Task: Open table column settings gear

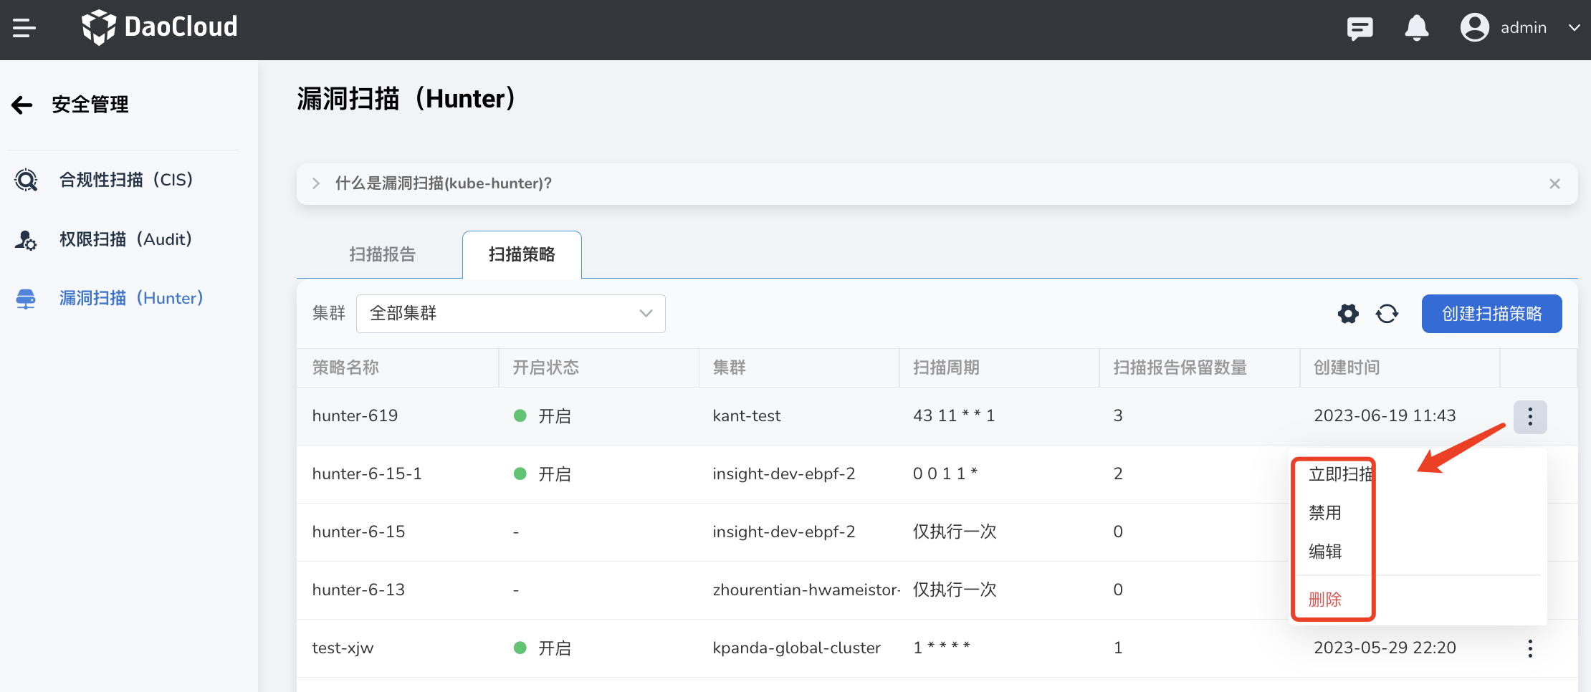Action: click(x=1348, y=314)
